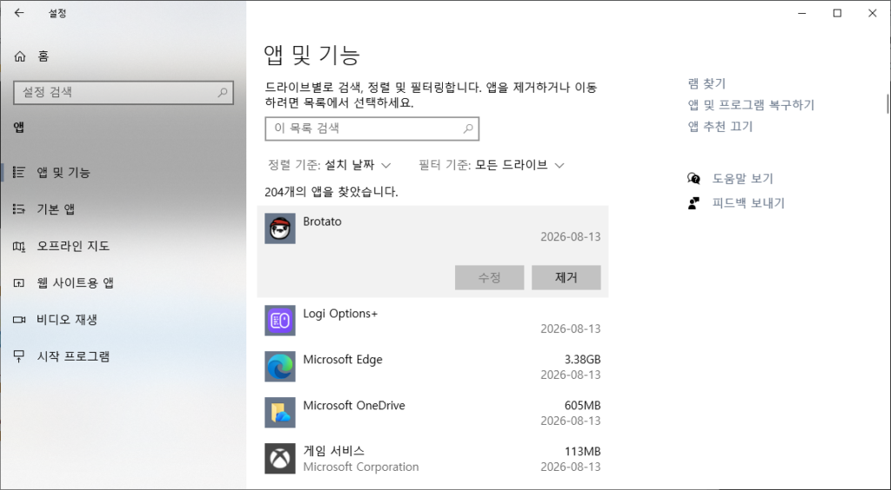Click the magnifier in 이 목록 검색 box
Image resolution: width=891 pixels, height=490 pixels.
[x=467, y=129]
